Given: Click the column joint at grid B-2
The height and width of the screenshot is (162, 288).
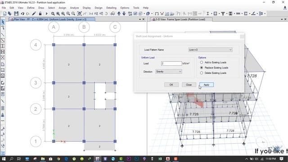Looking at the screenshot, I should coord(84,109).
